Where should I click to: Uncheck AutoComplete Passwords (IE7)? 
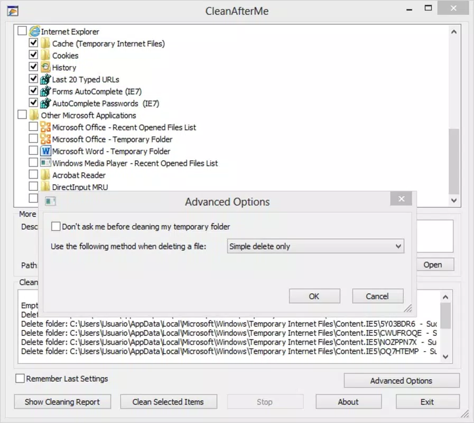(33, 102)
